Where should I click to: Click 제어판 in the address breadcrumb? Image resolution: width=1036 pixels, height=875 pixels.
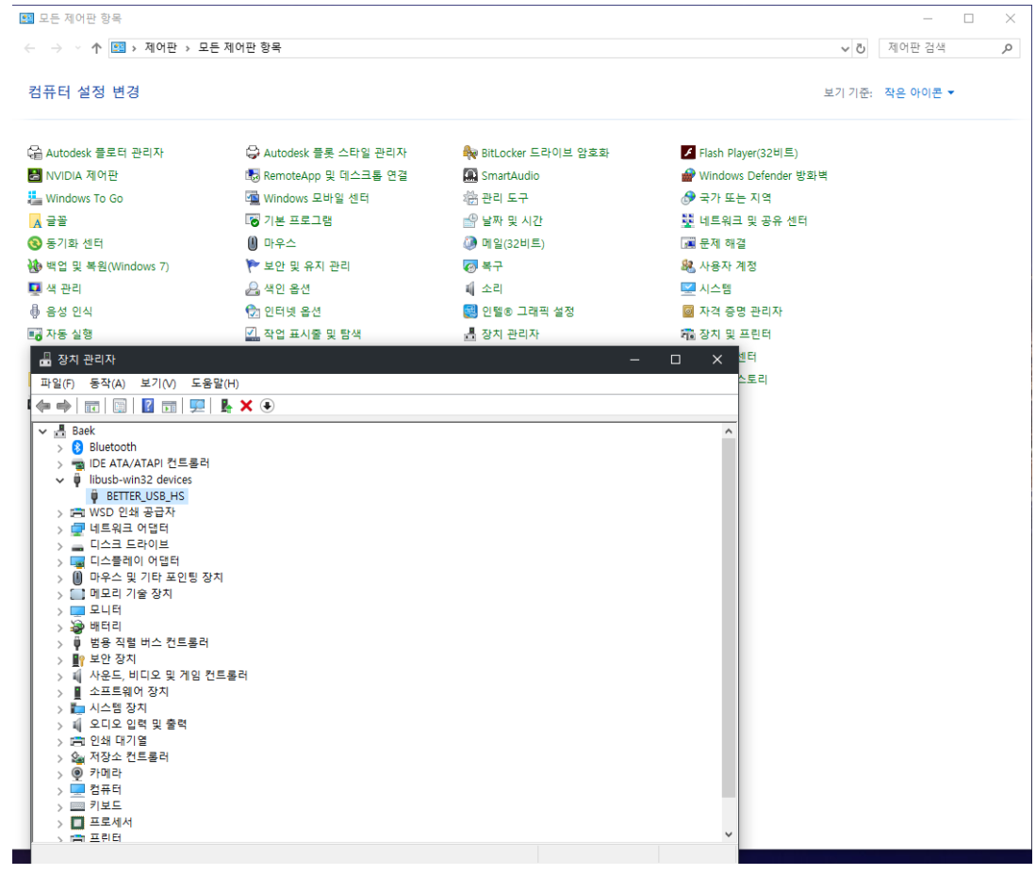tap(160, 47)
